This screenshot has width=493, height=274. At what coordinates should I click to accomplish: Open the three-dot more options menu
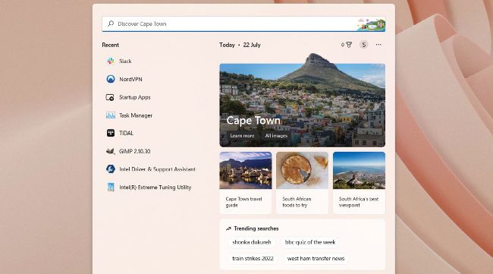[x=378, y=45]
